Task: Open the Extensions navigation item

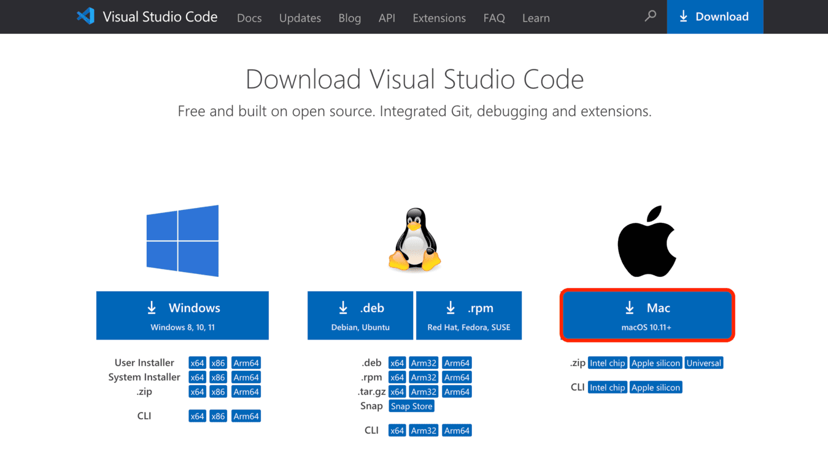Action: coord(439,18)
